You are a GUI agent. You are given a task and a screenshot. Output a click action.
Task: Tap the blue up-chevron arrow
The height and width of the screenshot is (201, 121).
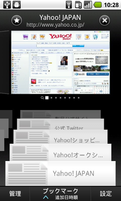tap(46, 197)
